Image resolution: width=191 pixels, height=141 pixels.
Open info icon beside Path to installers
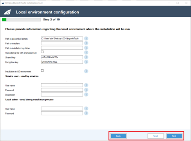tap(86, 43)
